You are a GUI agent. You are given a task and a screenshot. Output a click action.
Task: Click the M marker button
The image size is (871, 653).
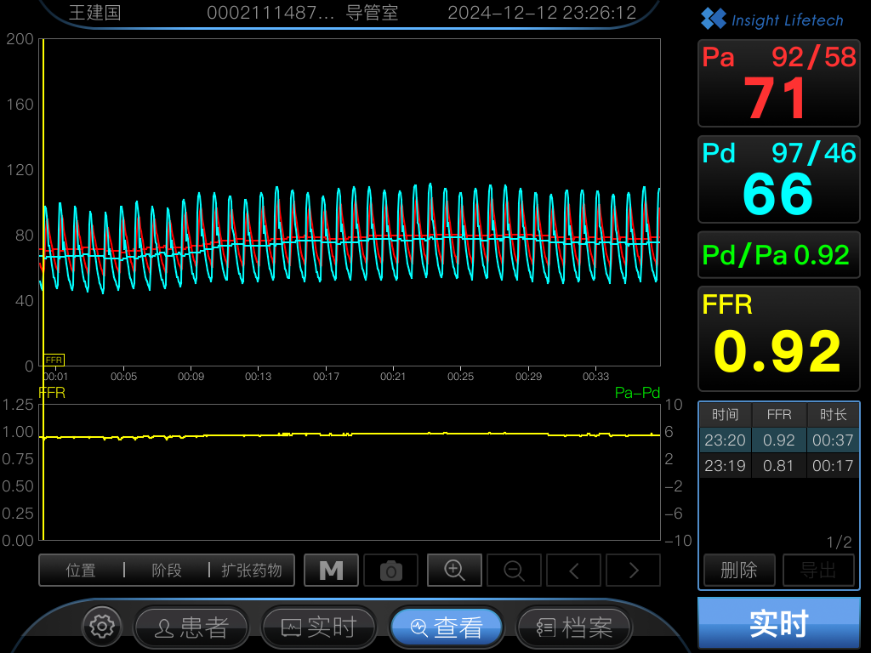coord(331,571)
